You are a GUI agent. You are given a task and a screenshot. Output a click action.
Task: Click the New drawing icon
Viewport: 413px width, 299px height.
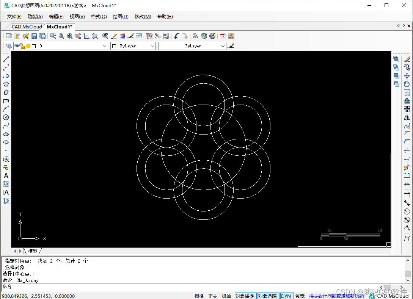(x=9, y=36)
